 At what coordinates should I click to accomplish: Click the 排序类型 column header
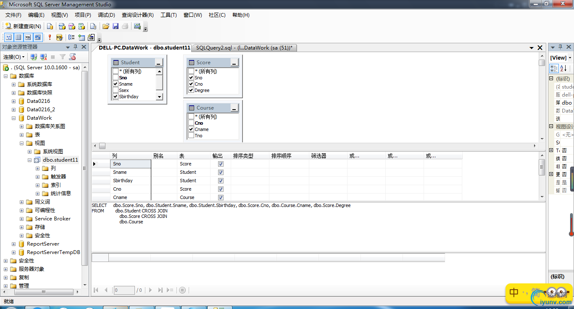(250, 156)
